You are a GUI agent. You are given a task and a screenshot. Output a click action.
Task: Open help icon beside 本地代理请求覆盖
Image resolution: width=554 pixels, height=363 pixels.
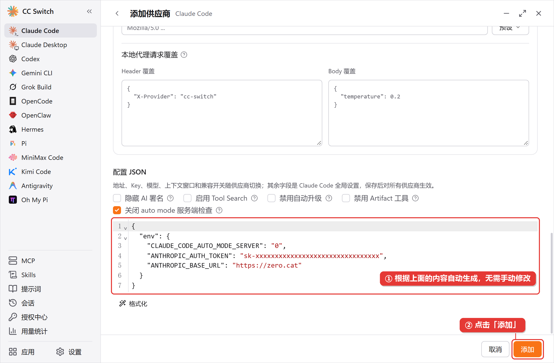point(184,55)
